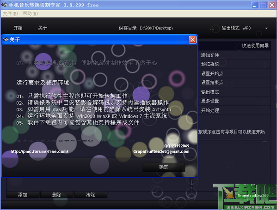Image resolution: width=277 pixels, height=210 pixels.
Task: Choose 设置开始点 wizard item
Action: (212, 73)
